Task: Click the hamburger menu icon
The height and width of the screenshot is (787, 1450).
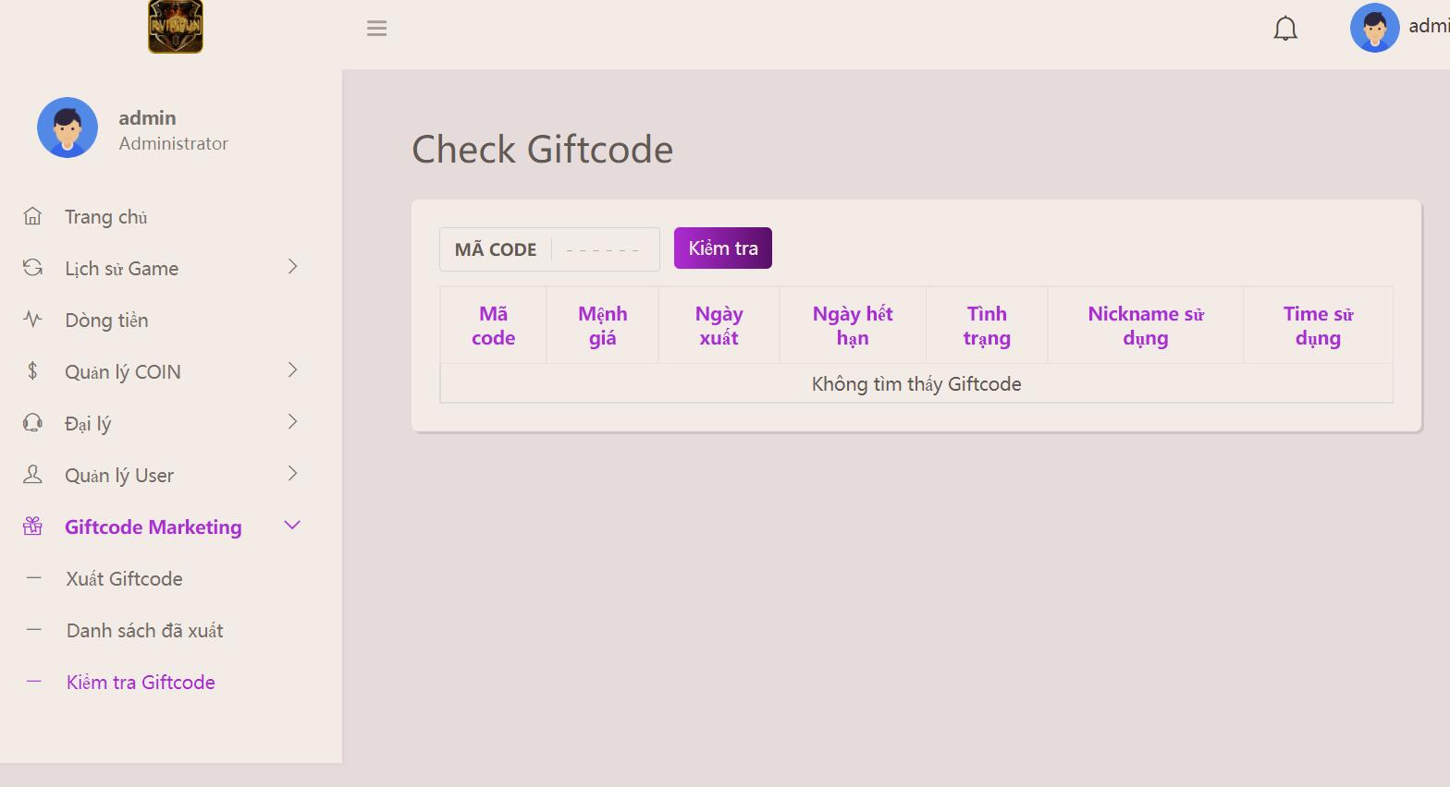Action: coord(376,29)
